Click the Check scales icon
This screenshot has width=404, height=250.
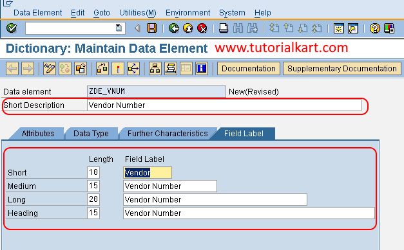coord(102,69)
